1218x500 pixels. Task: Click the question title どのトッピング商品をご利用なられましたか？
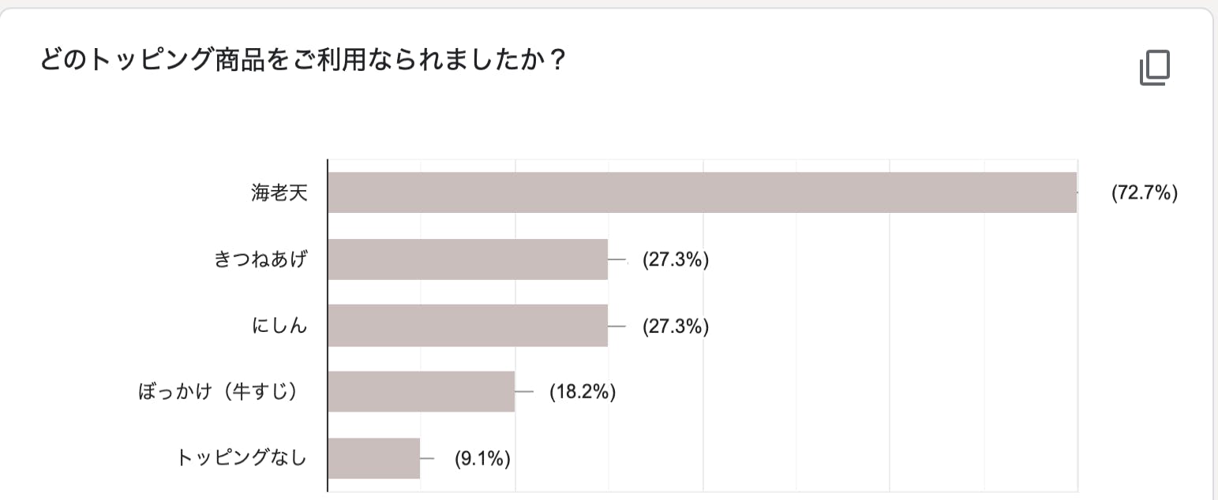coord(304,61)
